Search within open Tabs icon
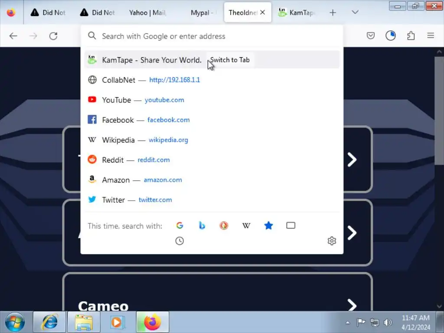The height and width of the screenshot is (333, 444). point(291,225)
